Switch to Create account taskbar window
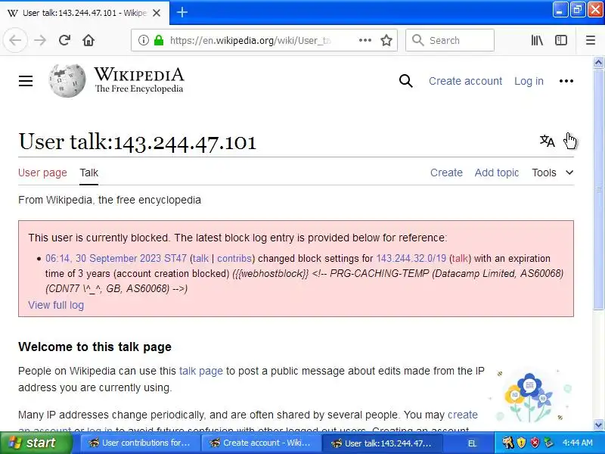Image resolution: width=605 pixels, height=454 pixels. point(261,443)
